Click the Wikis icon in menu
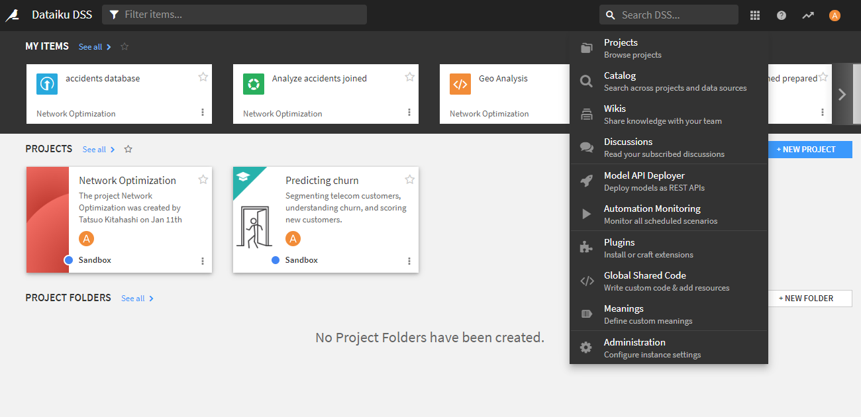 coord(587,115)
